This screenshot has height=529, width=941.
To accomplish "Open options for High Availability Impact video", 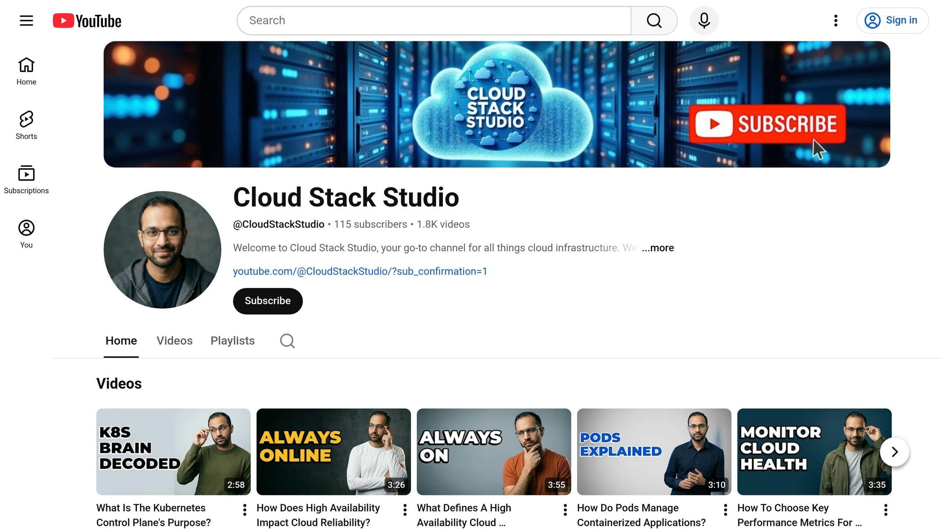I will [x=405, y=510].
